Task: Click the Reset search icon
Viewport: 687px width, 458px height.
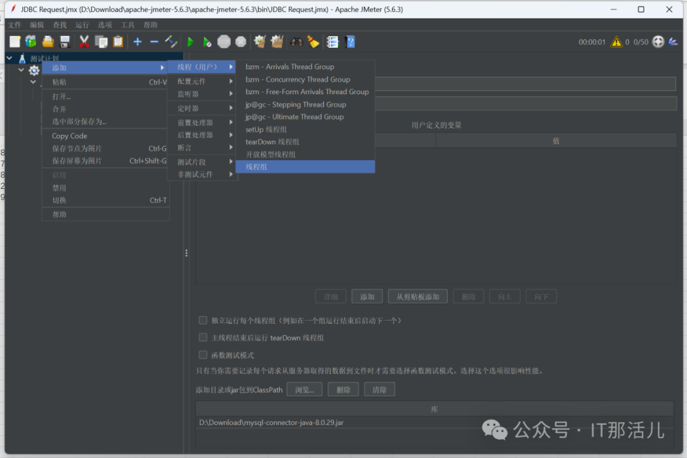Action: [313, 41]
